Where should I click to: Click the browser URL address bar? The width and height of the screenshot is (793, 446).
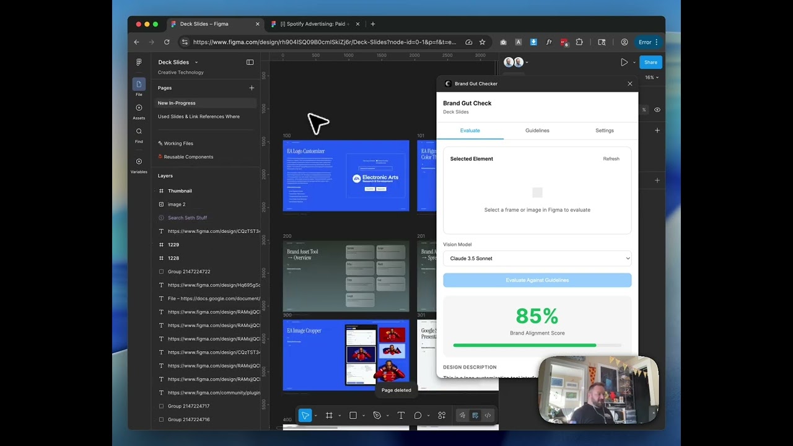[325, 42]
